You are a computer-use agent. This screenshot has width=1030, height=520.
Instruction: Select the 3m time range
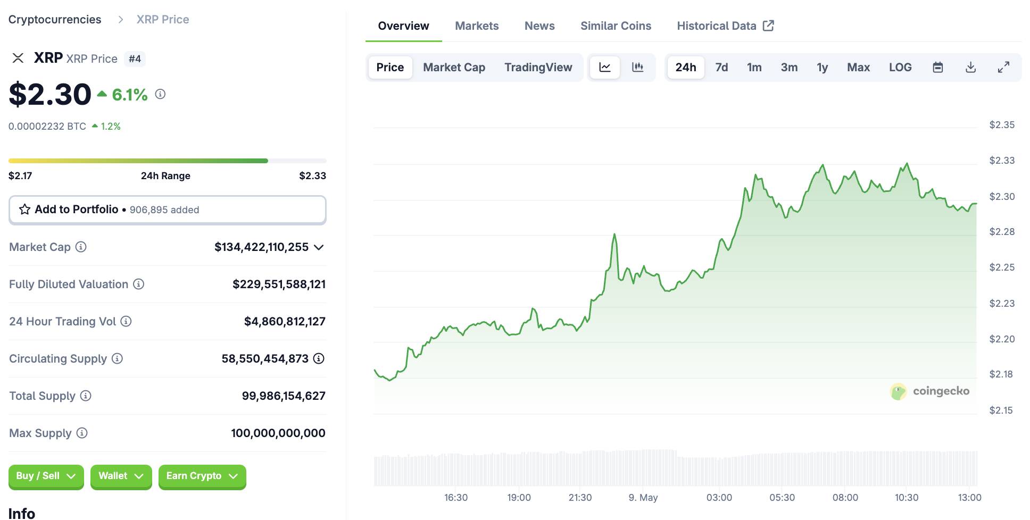click(x=789, y=68)
